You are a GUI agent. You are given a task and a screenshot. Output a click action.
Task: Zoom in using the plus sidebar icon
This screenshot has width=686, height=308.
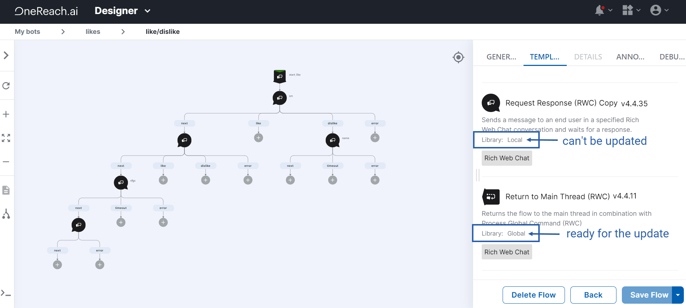(6, 115)
